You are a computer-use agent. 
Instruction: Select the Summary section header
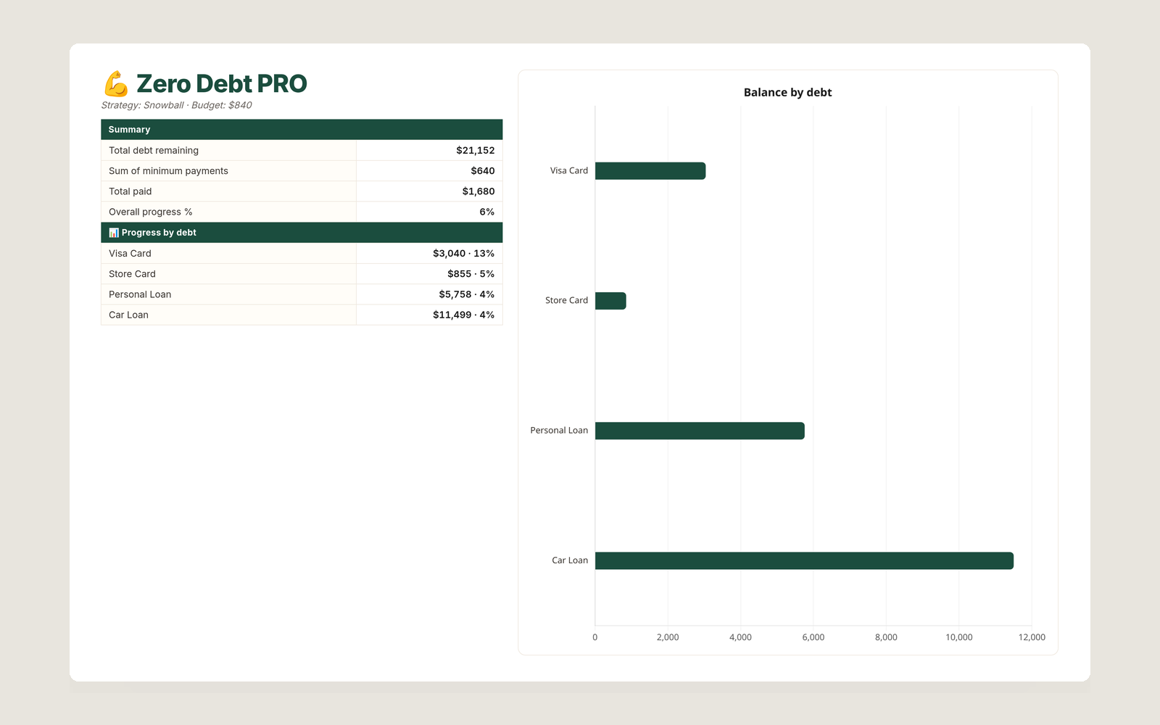(x=302, y=130)
